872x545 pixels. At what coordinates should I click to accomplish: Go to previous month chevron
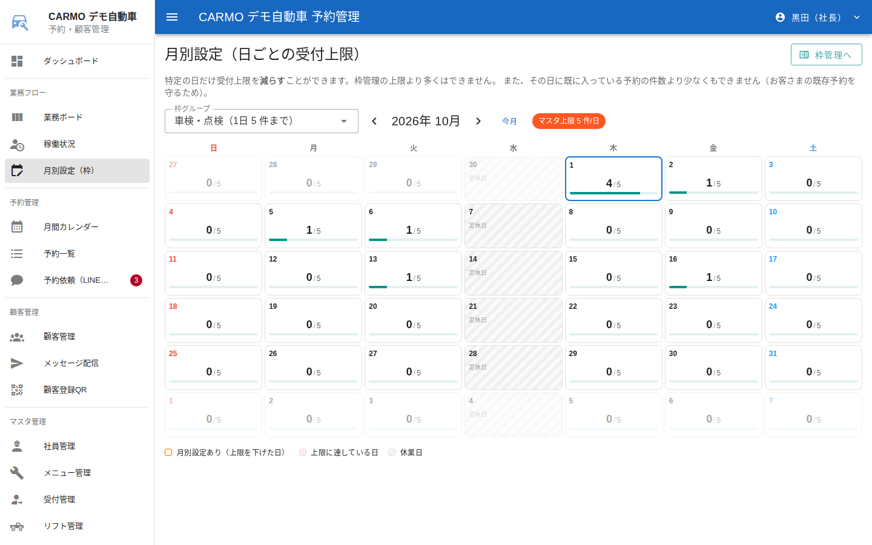[374, 121]
